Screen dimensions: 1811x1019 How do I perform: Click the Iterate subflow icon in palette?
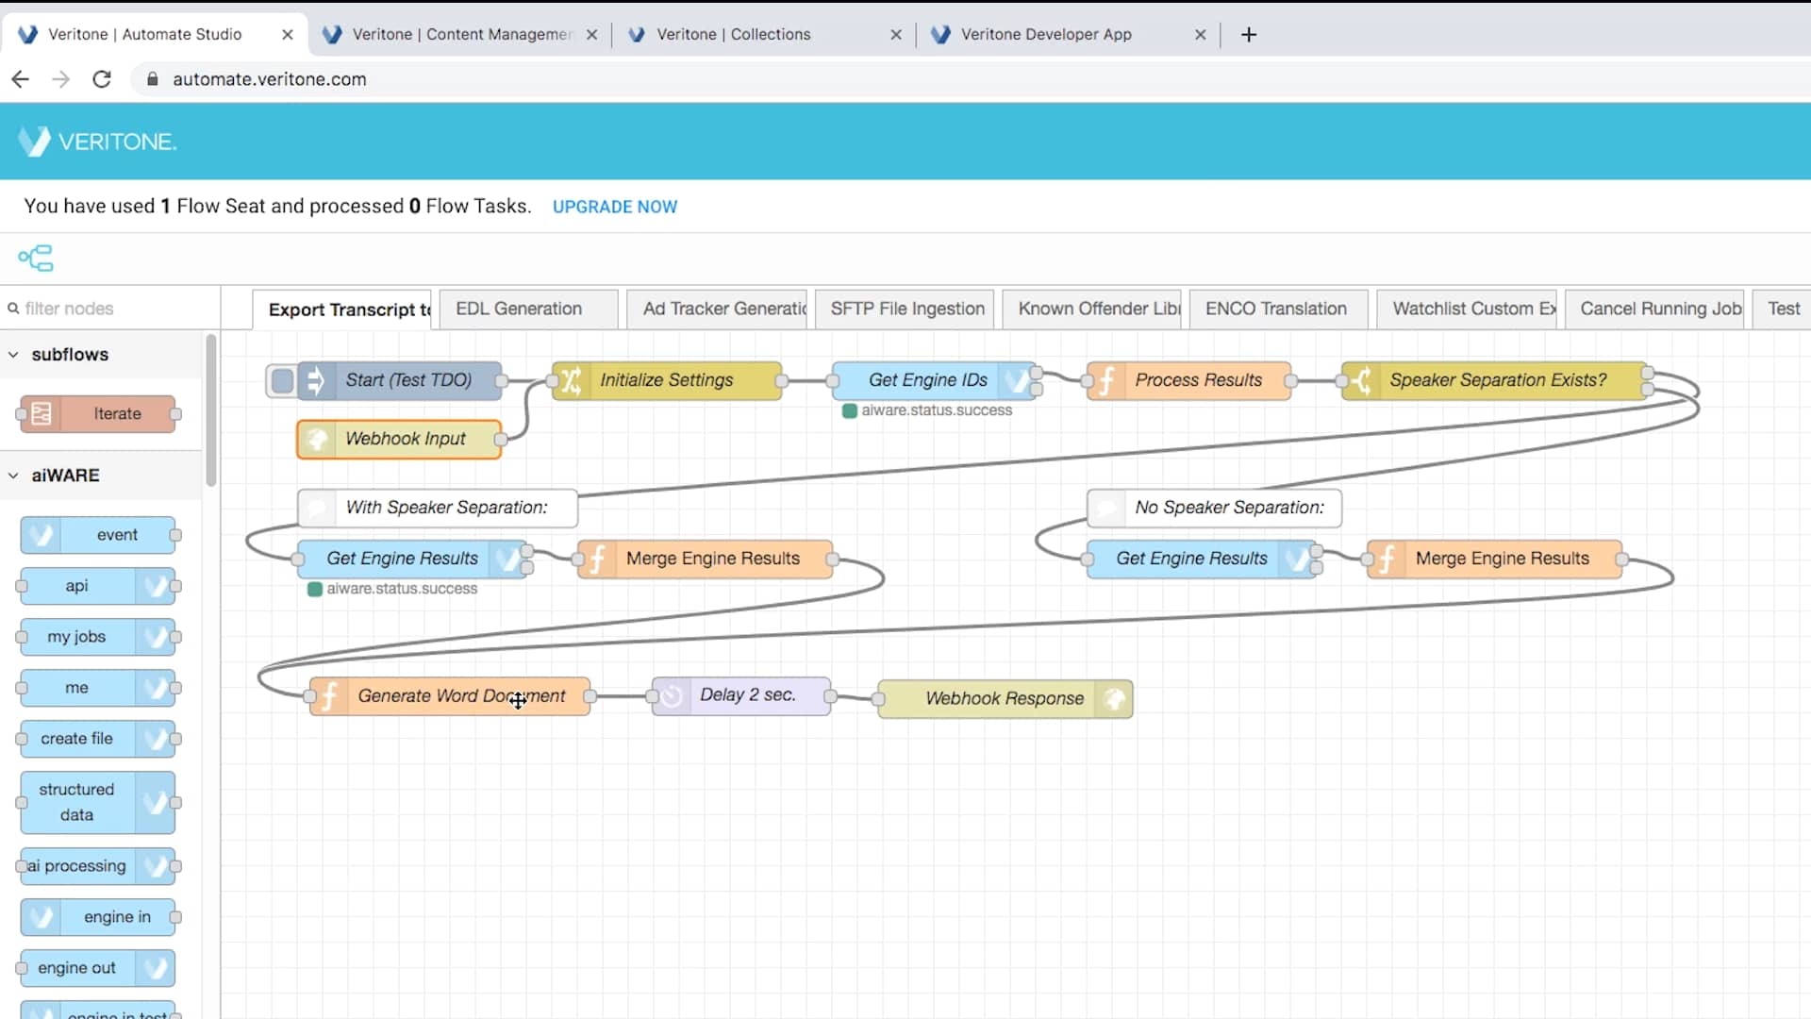pyautogui.click(x=42, y=414)
